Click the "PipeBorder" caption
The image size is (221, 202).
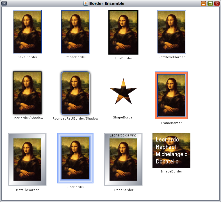tap(76, 187)
